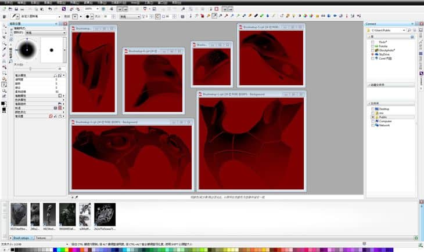The height and width of the screenshot is (252, 424).
Task: Click the Undo arrow in the standard toolbar
Action: [x=49, y=9]
